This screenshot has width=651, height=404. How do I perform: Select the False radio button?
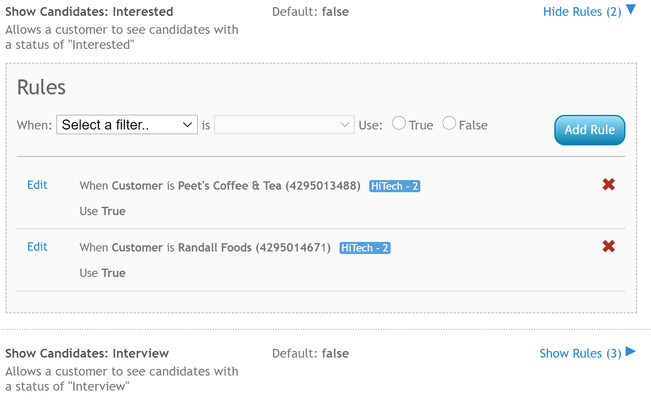(449, 123)
